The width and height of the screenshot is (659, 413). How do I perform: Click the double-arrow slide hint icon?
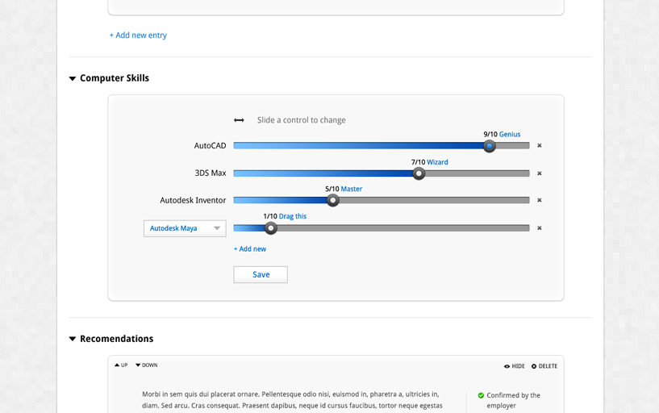coord(239,120)
